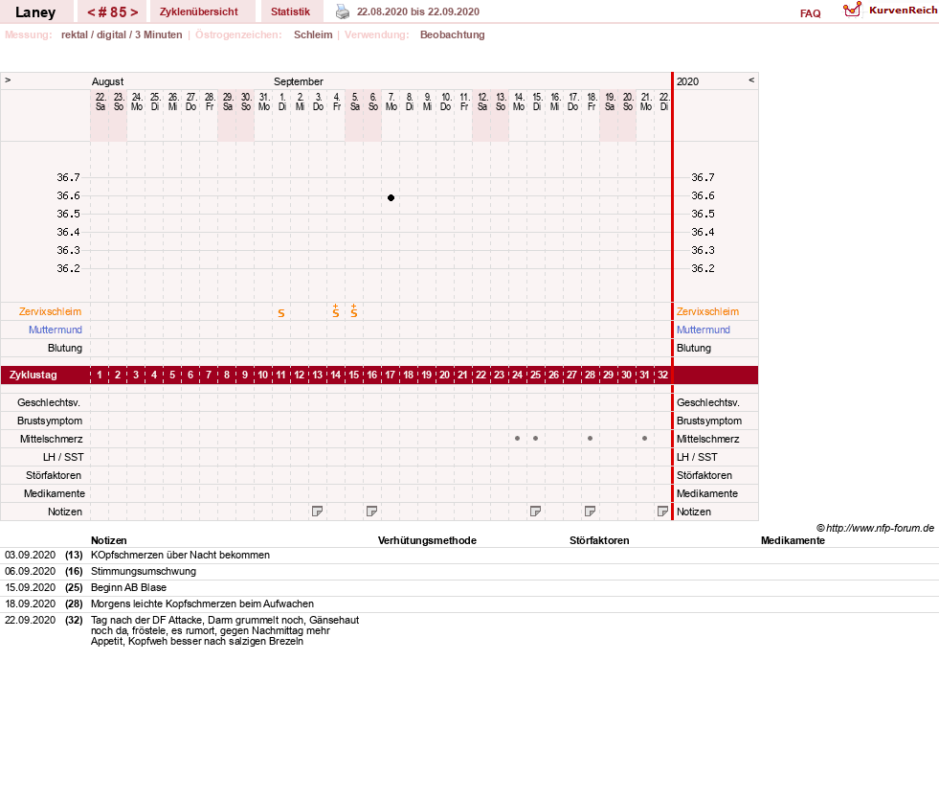
Task: Select cycle day 32 in Zyklustag bar
Action: (662, 375)
